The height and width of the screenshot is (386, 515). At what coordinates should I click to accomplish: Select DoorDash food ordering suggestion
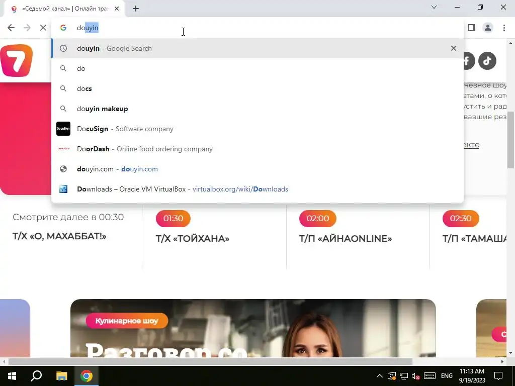pyautogui.click(x=257, y=149)
